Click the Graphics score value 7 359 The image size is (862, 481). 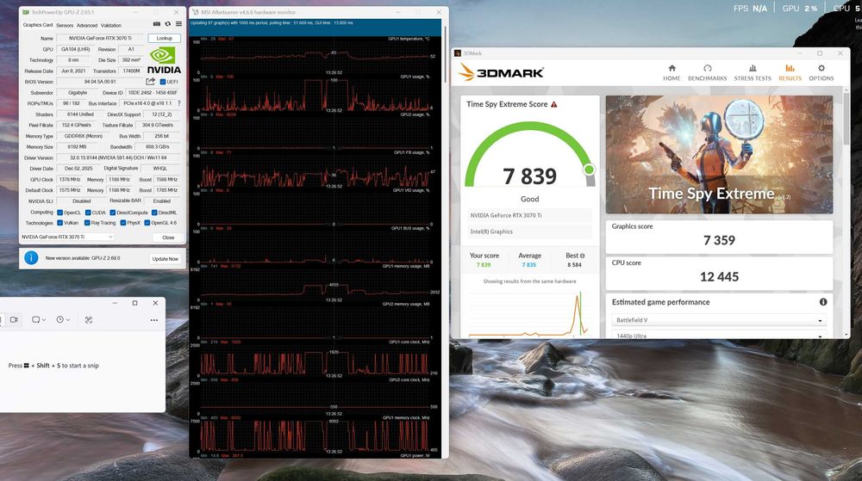tap(719, 240)
